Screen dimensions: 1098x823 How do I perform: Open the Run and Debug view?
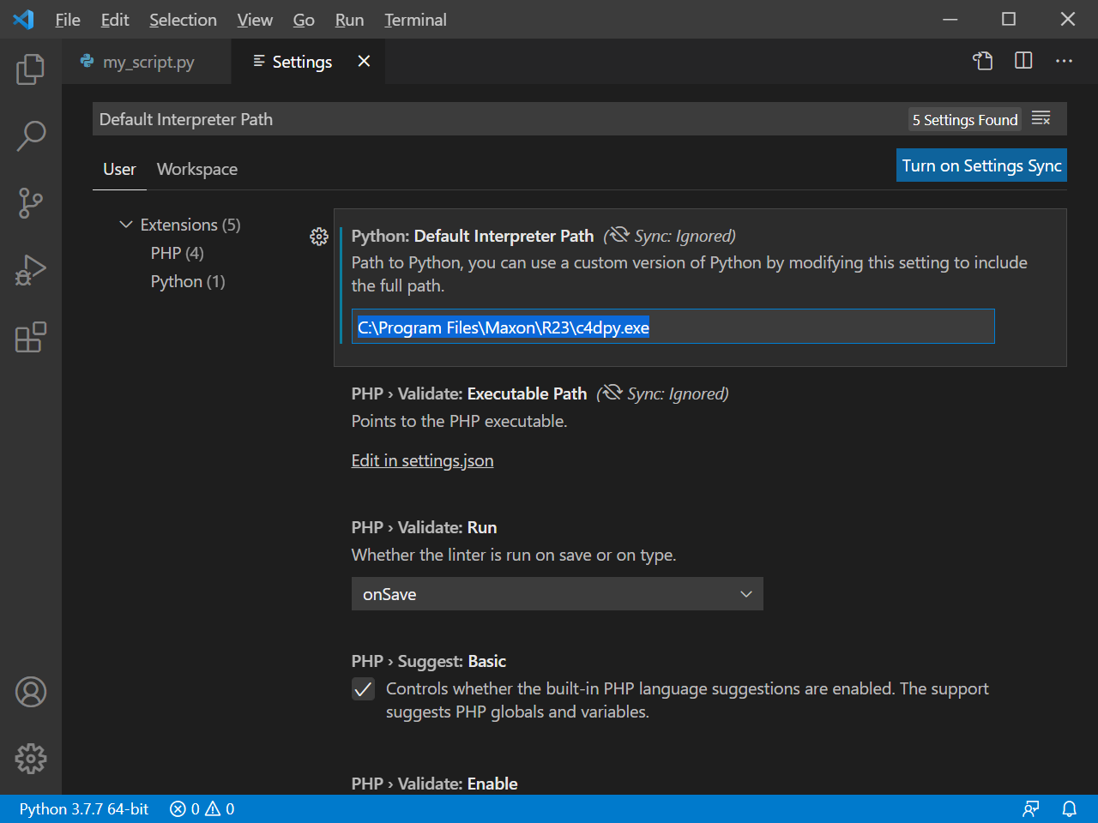coord(31,269)
